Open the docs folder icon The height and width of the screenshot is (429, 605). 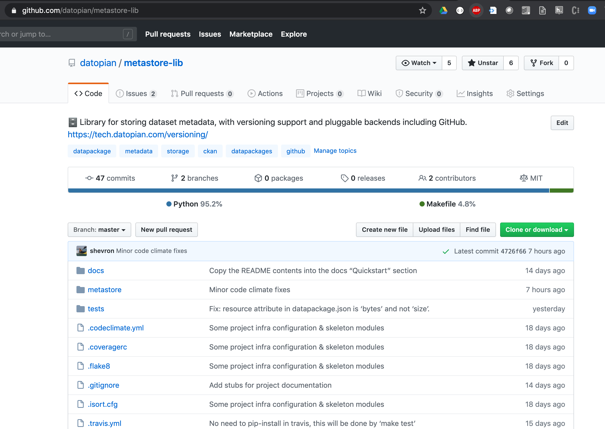point(81,271)
